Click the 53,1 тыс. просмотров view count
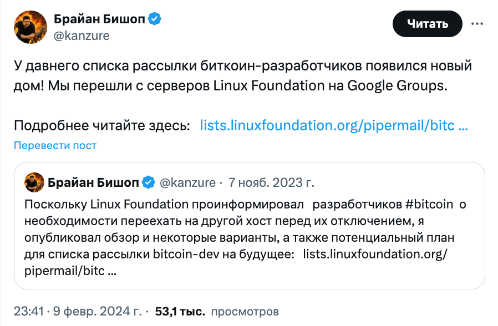498x326 pixels. [x=217, y=312]
